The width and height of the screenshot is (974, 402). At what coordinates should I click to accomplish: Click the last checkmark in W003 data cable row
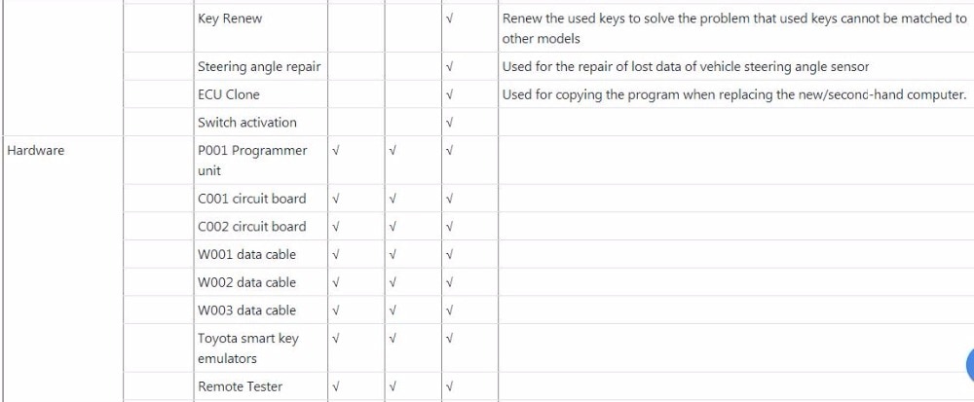pos(450,311)
